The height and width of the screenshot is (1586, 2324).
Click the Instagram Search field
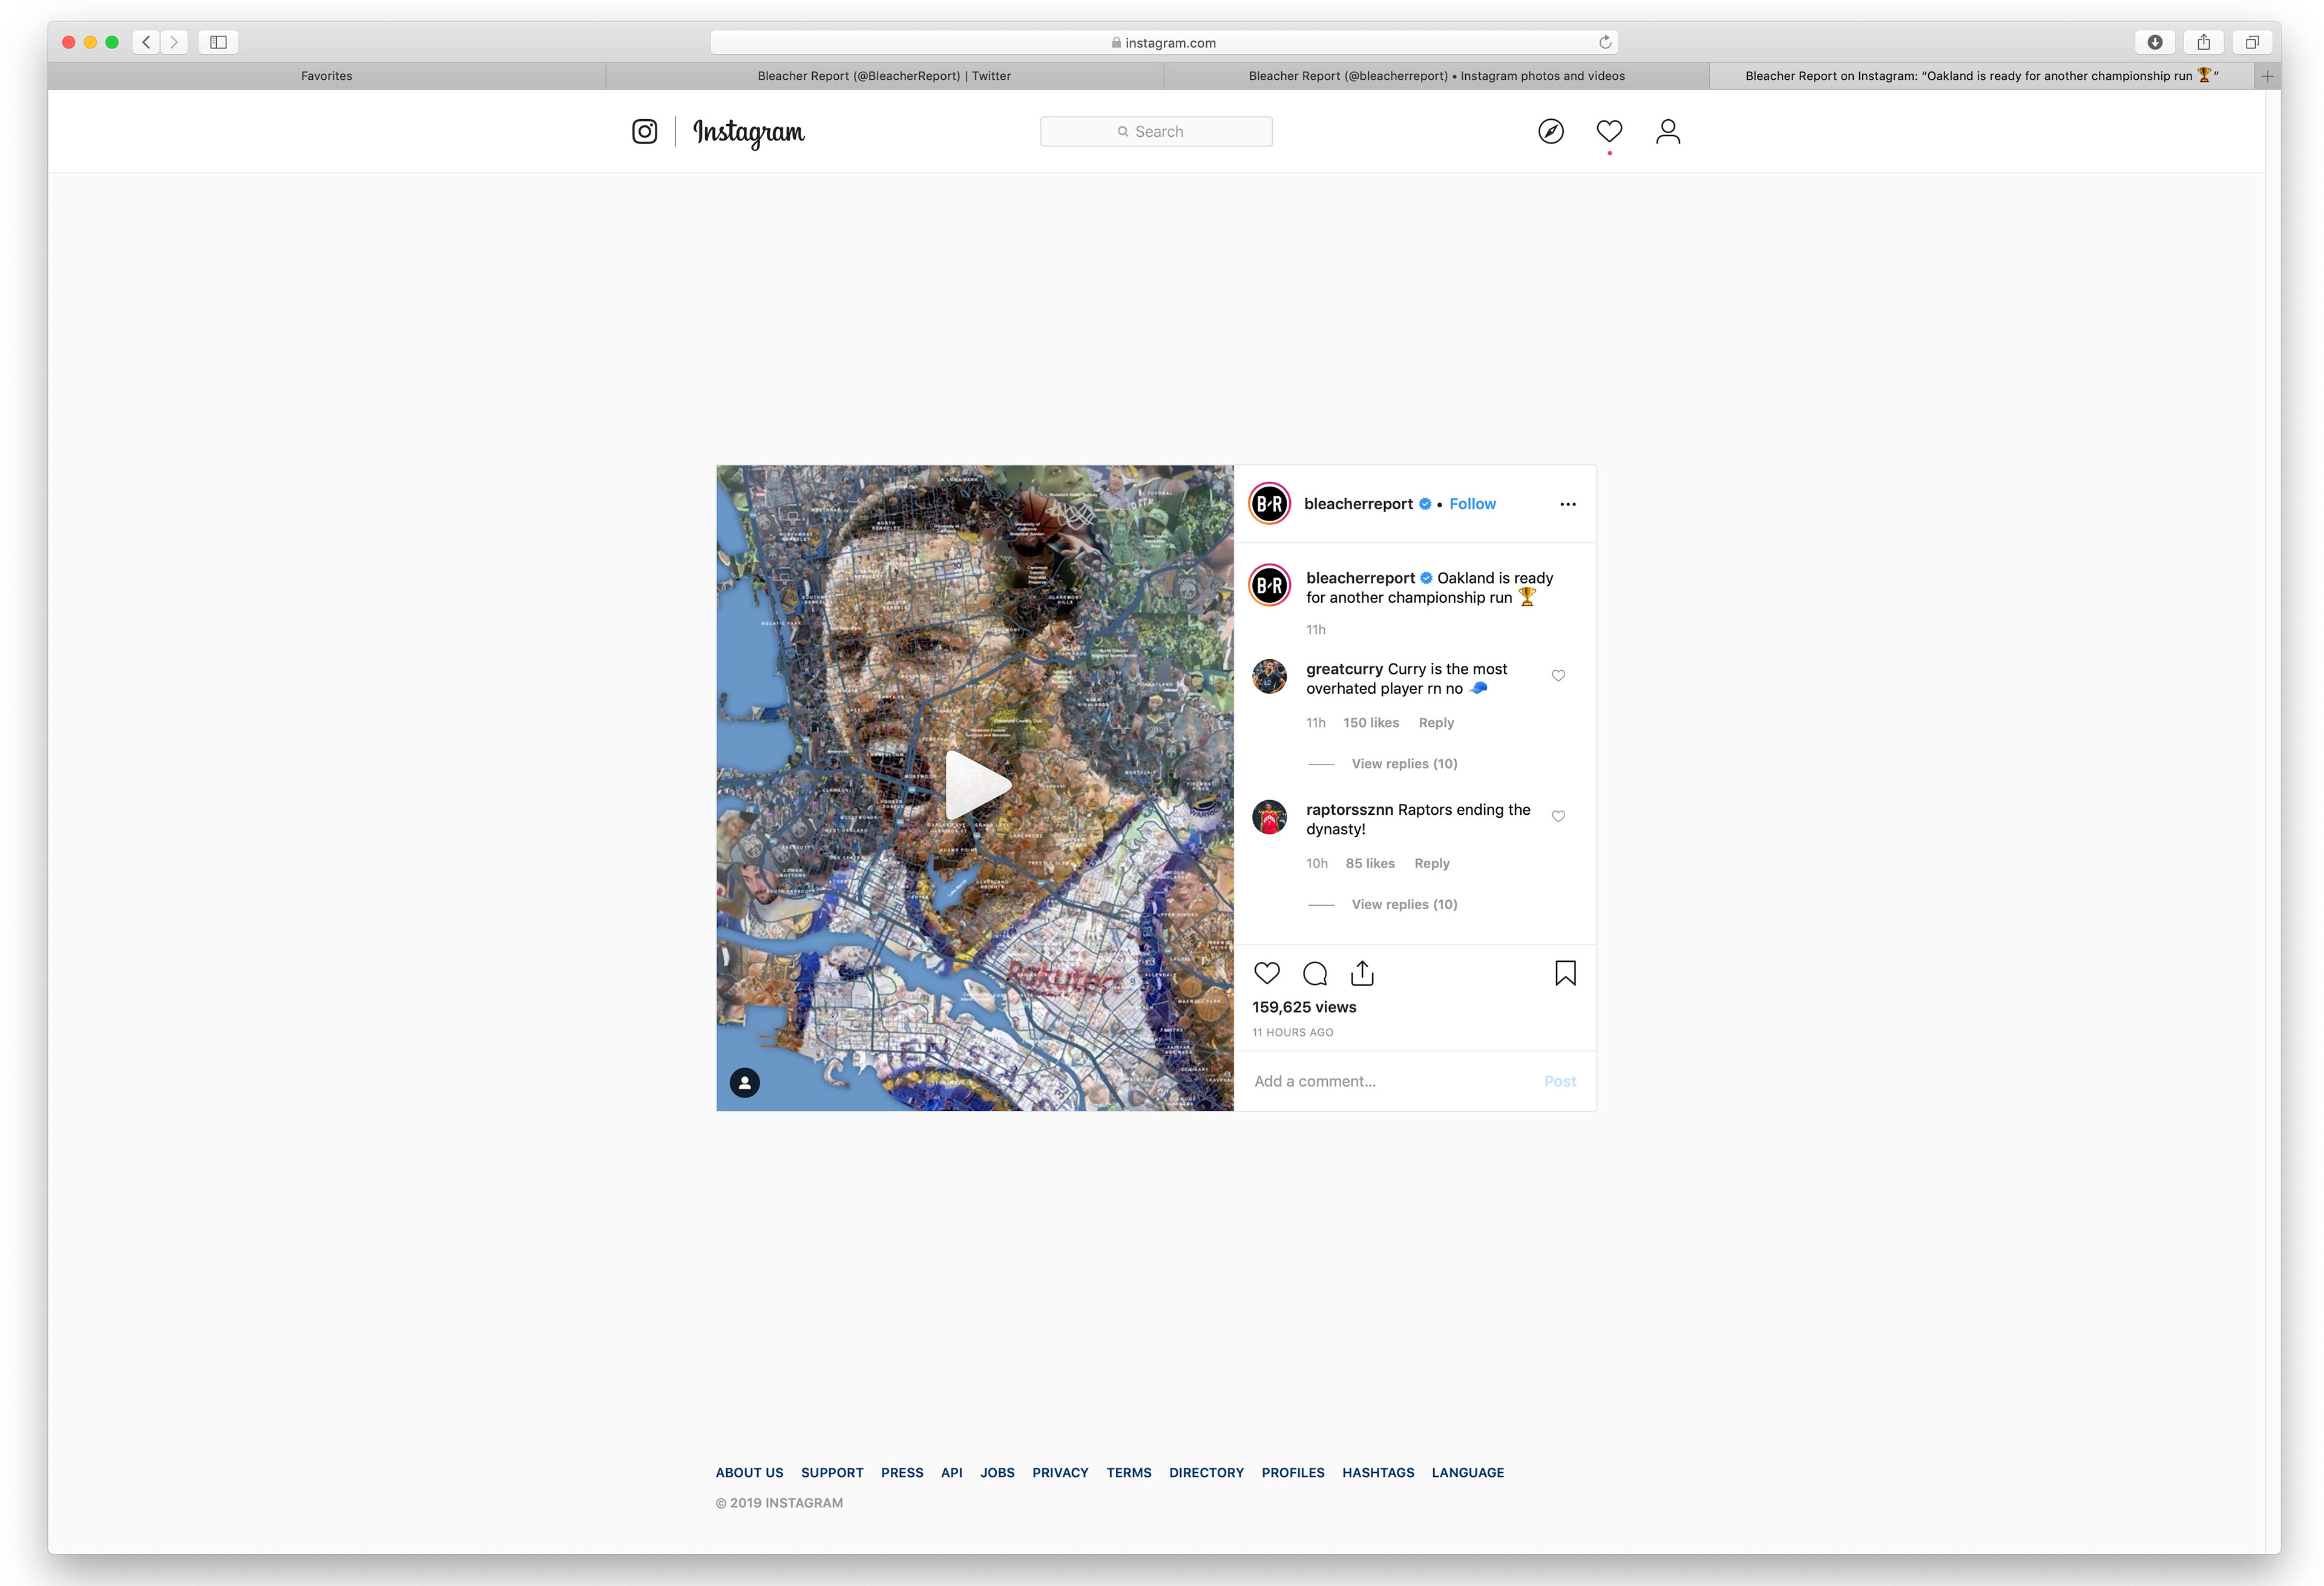coord(1156,132)
